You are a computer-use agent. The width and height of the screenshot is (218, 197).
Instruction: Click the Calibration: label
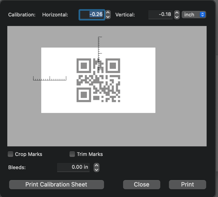click(x=22, y=15)
